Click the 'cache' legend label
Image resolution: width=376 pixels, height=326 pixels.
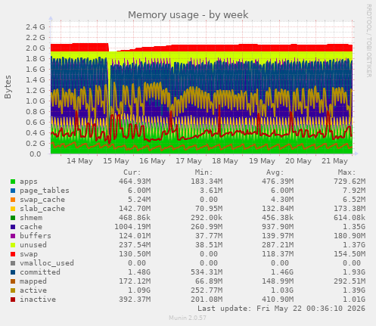31,227
